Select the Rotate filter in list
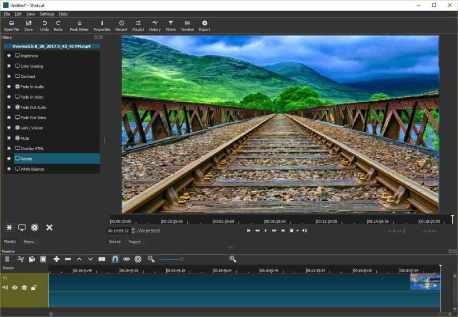Screen dimensions: 458x317 tap(56, 159)
